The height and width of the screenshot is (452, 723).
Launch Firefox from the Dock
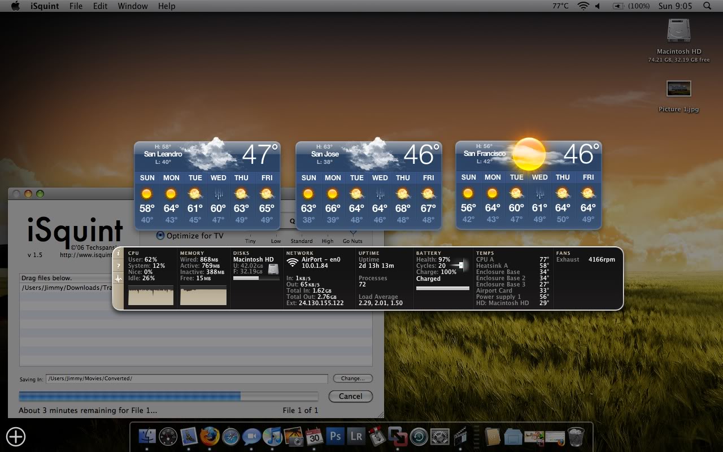click(210, 437)
